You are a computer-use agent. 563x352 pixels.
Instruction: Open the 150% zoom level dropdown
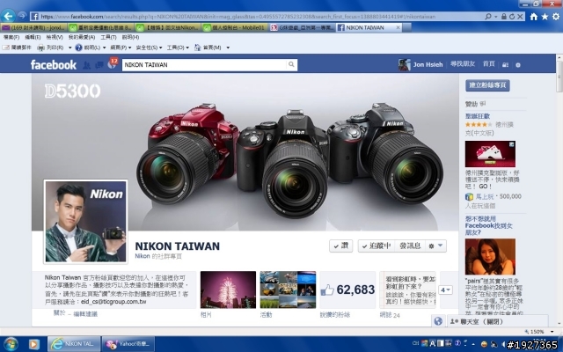552,332
